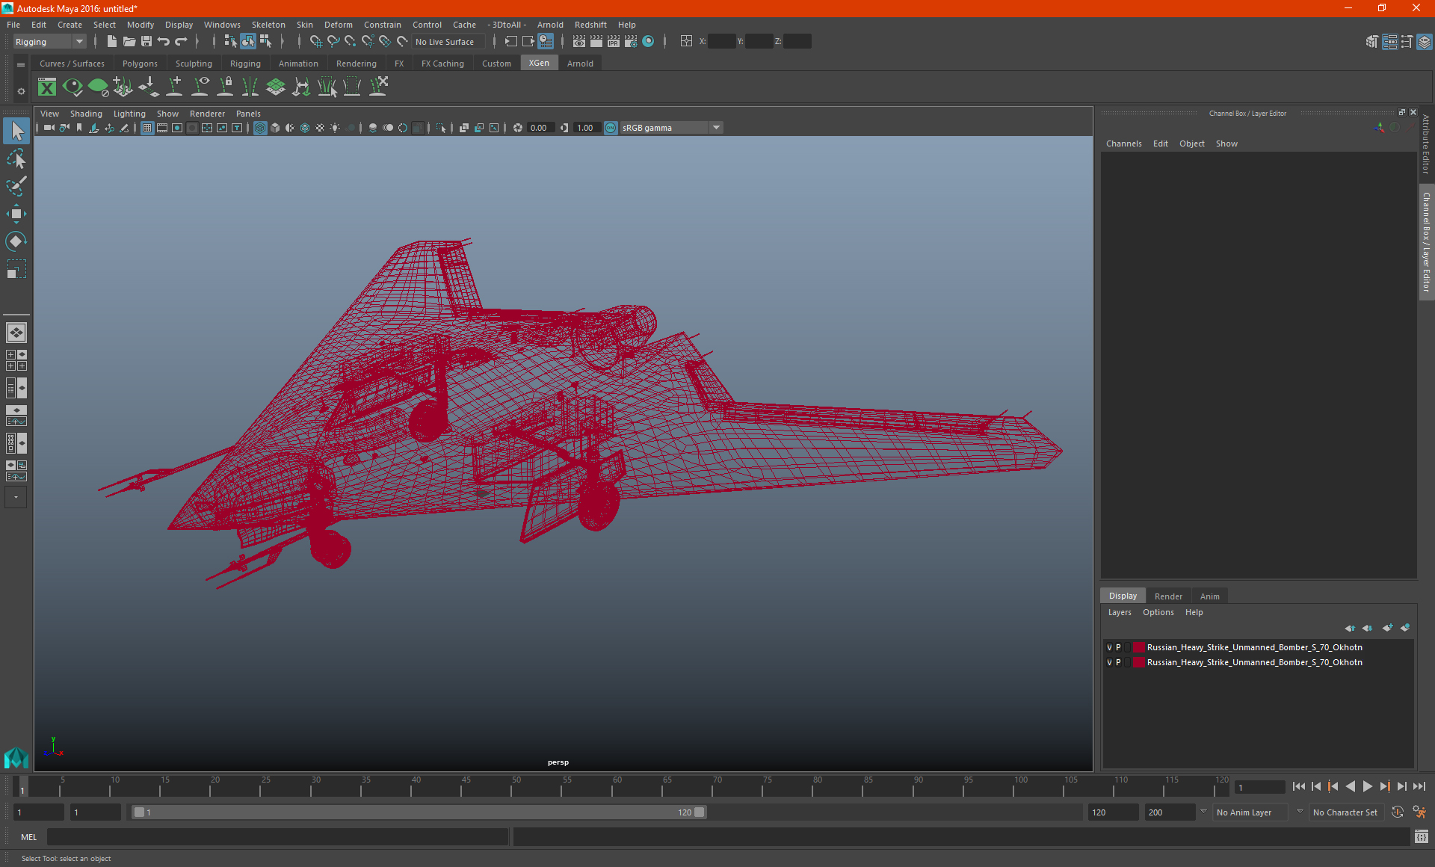Click color swatch of second Okhotn layer
The image size is (1435, 867).
(1138, 663)
